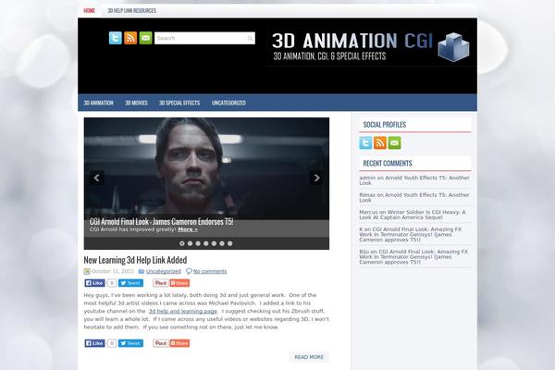Open the 3d help and learning page link
This screenshot has width=555, height=370.
click(183, 311)
